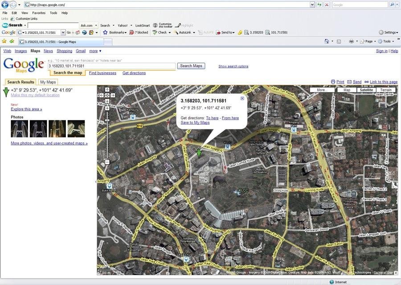401x285 pixels.
Task: Click the KLCC transit station icon
Action: [x=228, y=146]
